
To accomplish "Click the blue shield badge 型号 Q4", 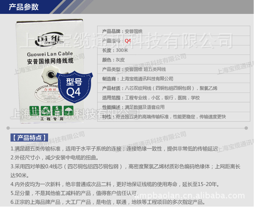I will [x=75, y=87].
